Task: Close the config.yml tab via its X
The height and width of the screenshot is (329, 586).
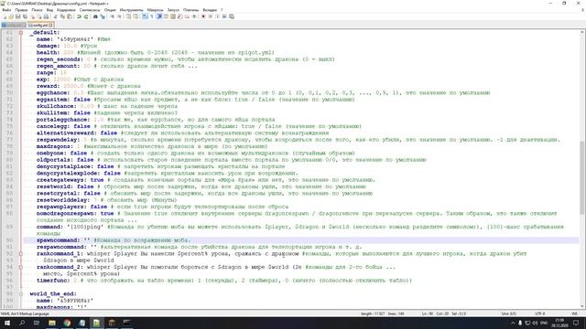Action: [51, 25]
